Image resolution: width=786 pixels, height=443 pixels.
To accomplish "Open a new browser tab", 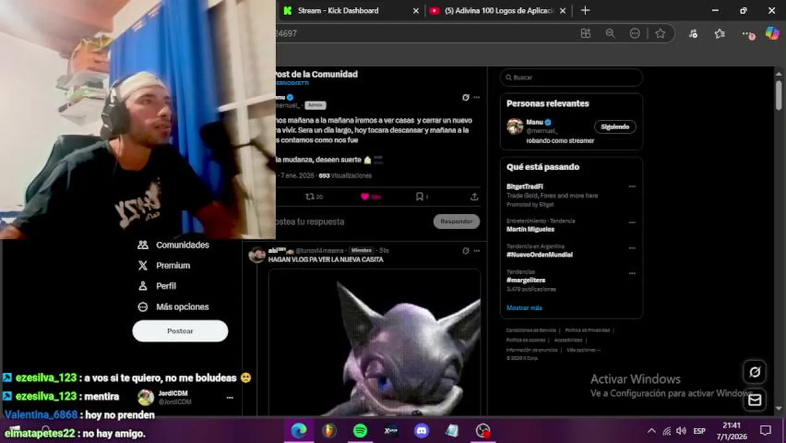I will point(586,10).
